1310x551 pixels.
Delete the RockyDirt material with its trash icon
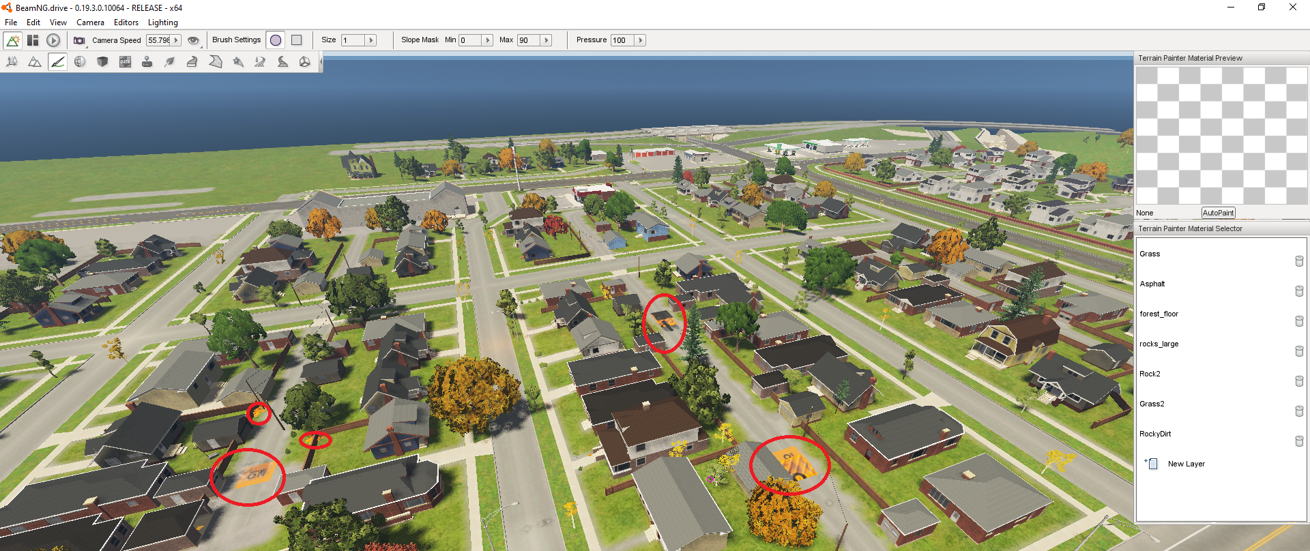point(1299,441)
